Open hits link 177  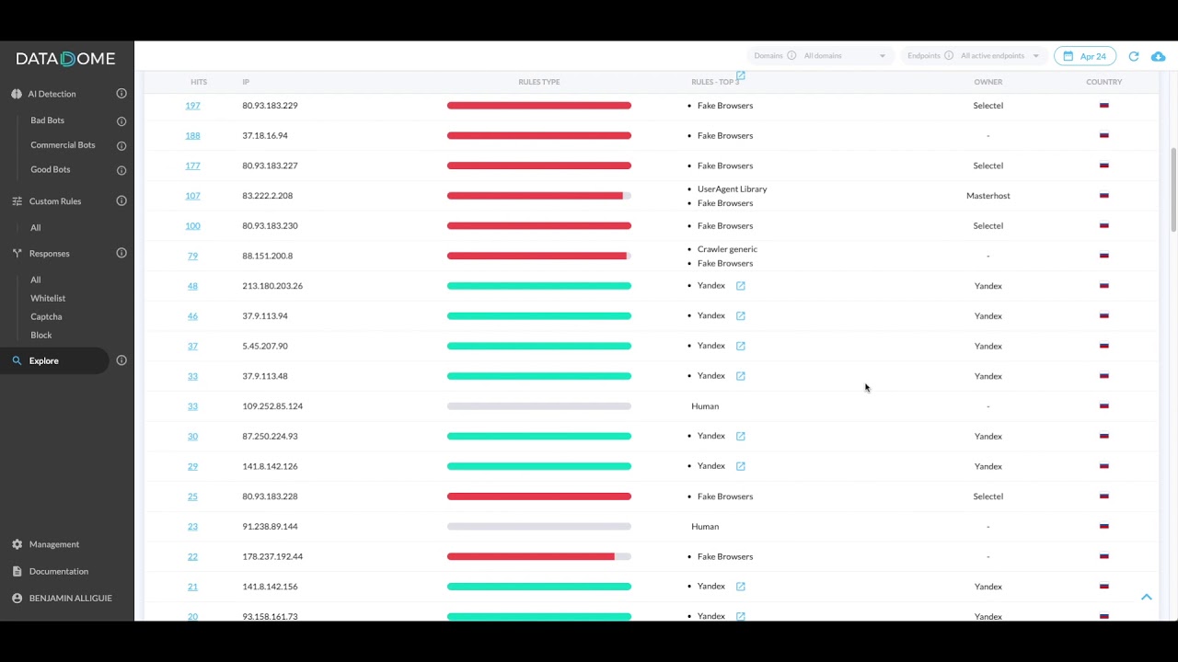192,165
